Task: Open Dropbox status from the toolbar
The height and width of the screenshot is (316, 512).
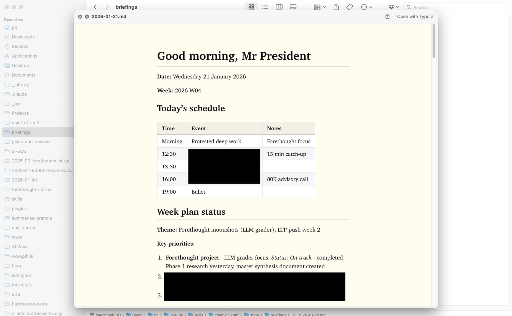Action: 391,7
